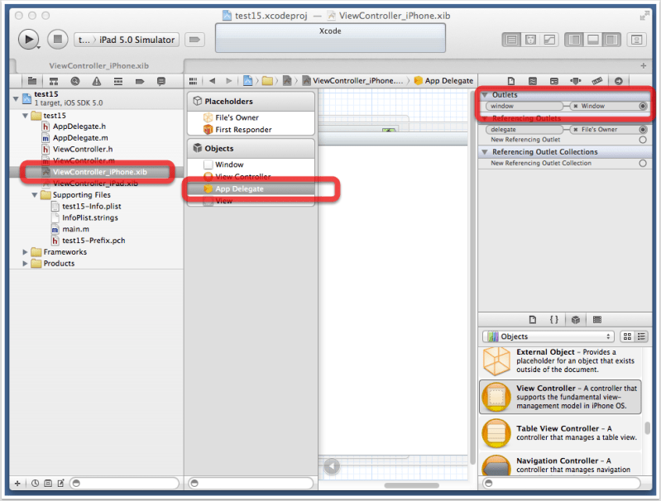Collapse Referencing Outlet Collections section

tap(485, 151)
